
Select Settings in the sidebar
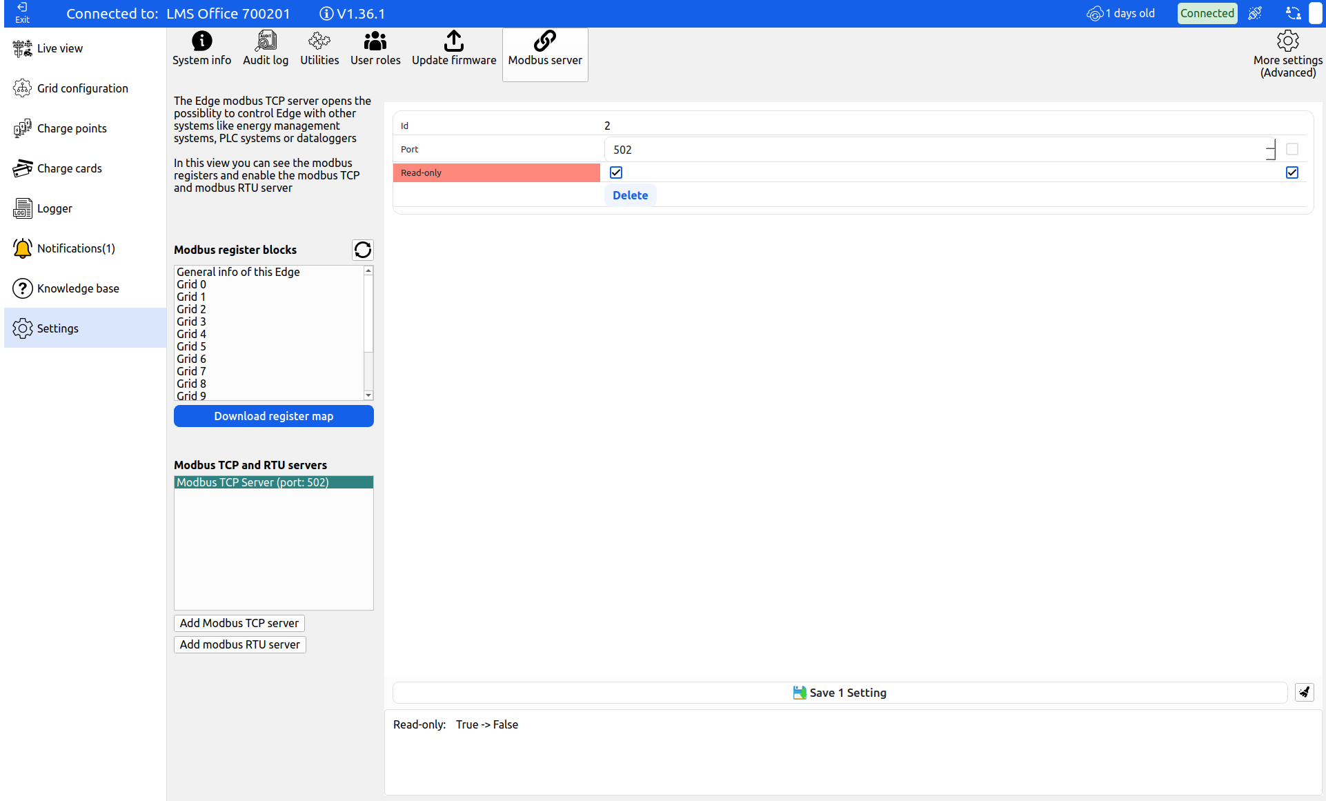[86, 328]
